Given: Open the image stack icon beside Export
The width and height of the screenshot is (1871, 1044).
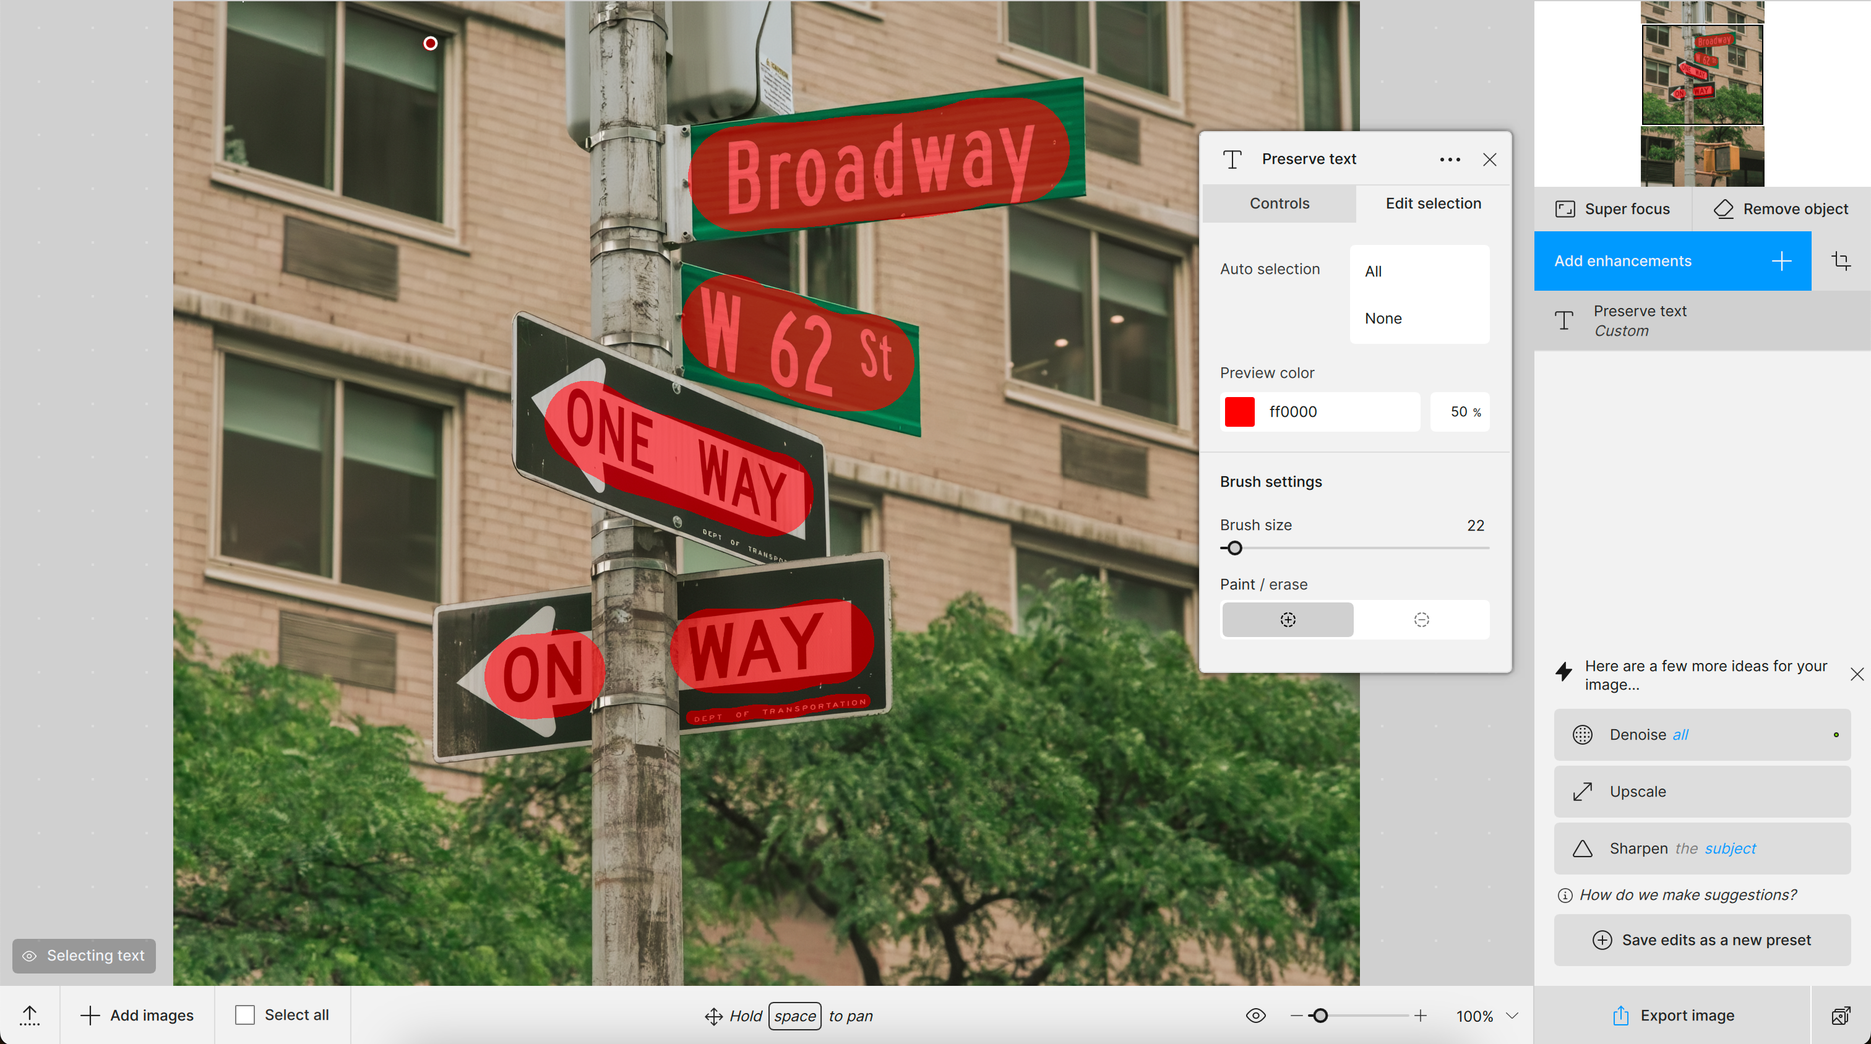Looking at the screenshot, I should coord(1840,1015).
